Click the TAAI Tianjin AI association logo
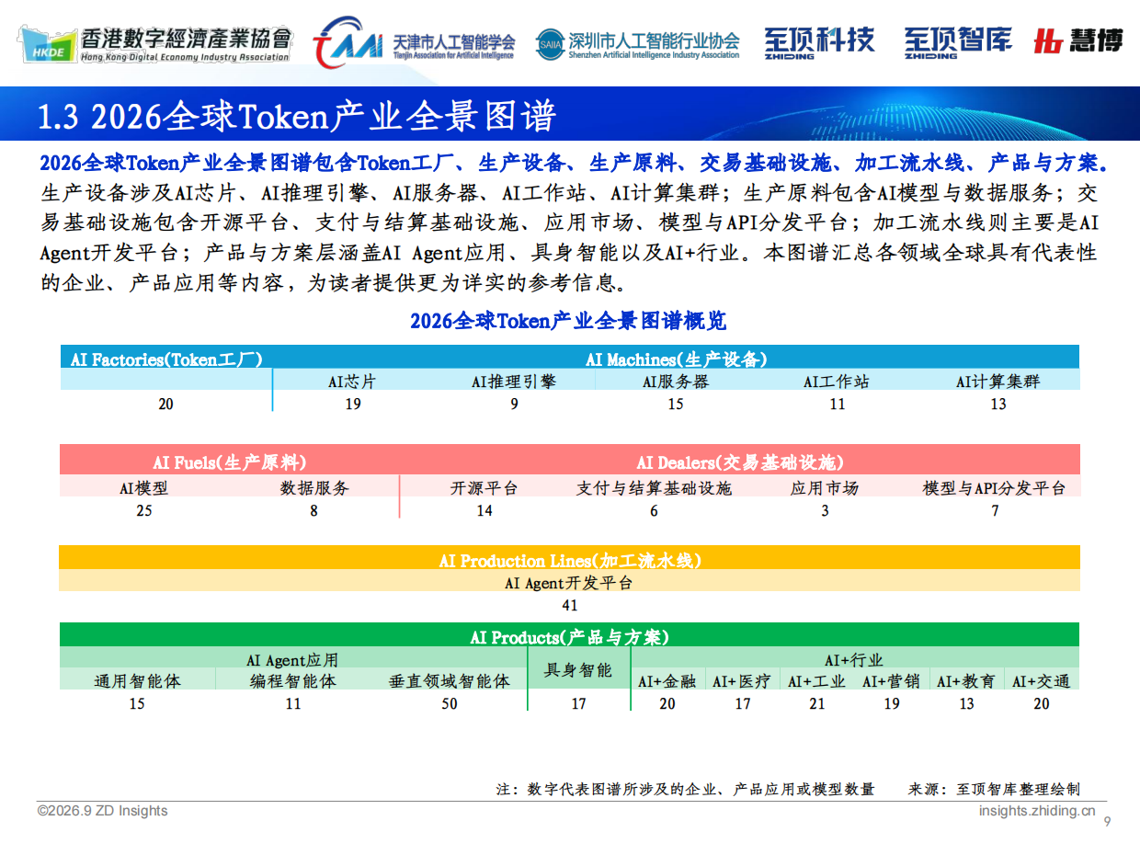Image resolution: width=1140 pixels, height=855 pixels. 414,42
